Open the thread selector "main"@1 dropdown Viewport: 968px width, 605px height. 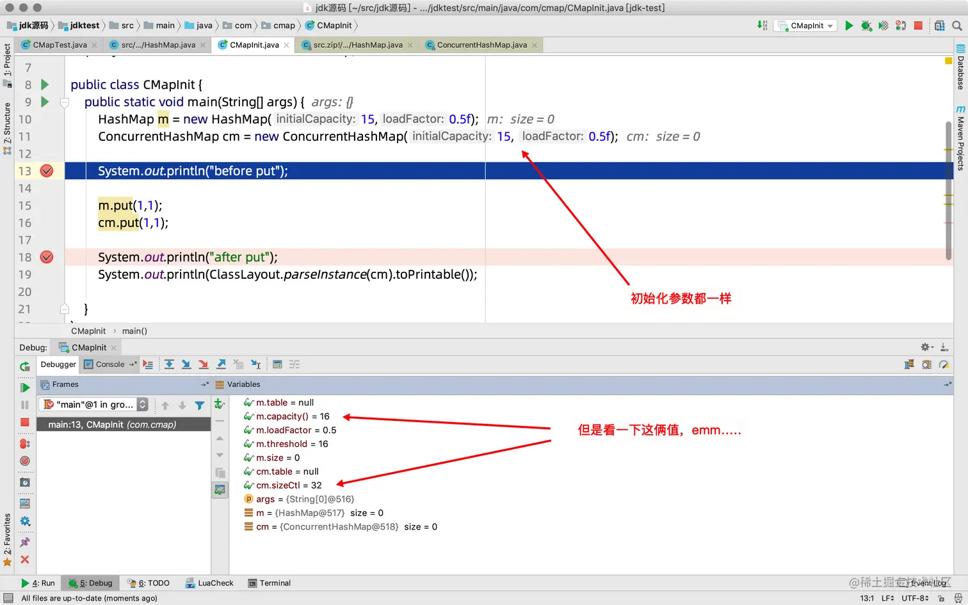[x=93, y=404]
